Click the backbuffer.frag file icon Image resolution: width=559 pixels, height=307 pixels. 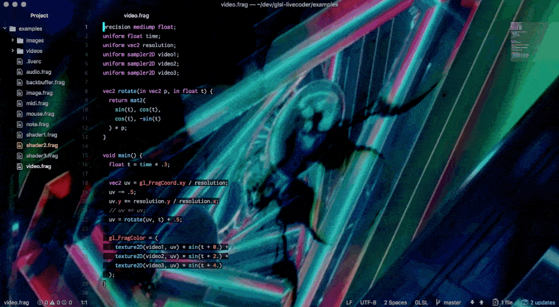20,82
